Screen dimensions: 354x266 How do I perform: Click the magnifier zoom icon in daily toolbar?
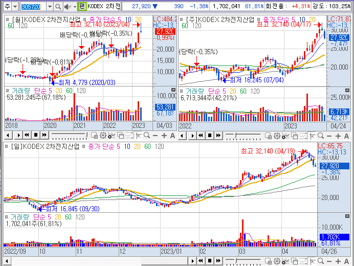[321, 261]
